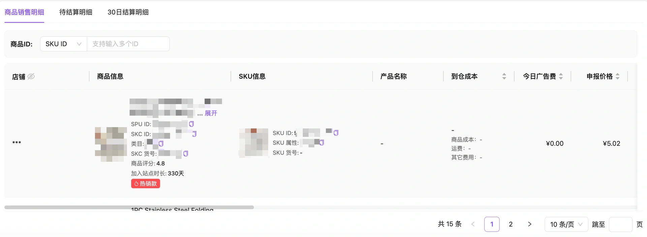Toggle shop name visibility eye icon
647x237 pixels.
click(31, 76)
